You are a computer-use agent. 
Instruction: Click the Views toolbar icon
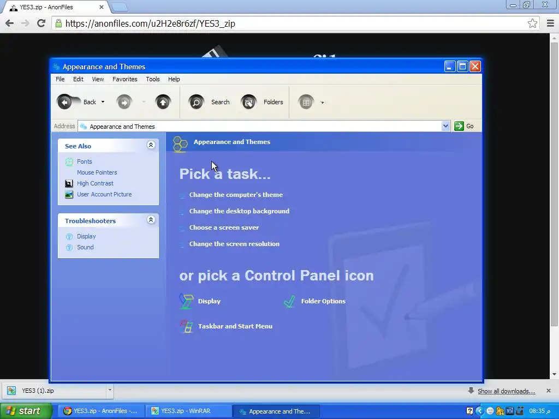coord(306,102)
